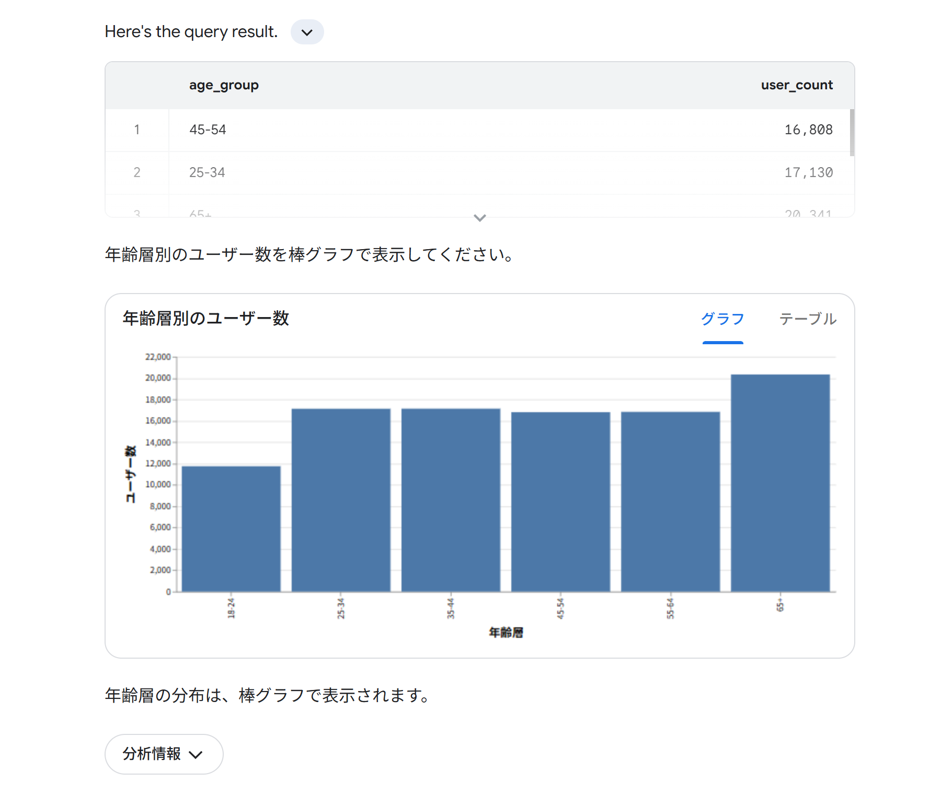Click the user_count column header

click(x=797, y=85)
